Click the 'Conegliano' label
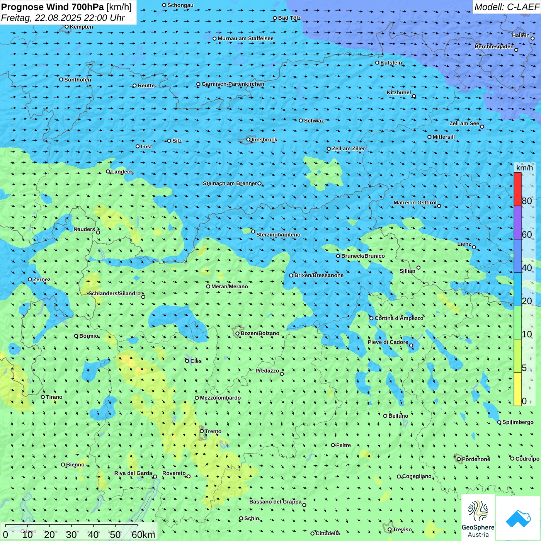 (x=417, y=476)
